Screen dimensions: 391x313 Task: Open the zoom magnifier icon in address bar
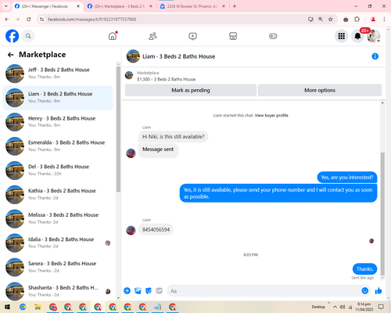tap(321, 20)
